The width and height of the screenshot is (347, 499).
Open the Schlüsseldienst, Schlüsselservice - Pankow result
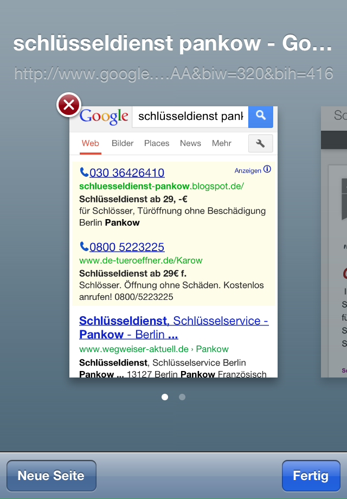(173, 328)
